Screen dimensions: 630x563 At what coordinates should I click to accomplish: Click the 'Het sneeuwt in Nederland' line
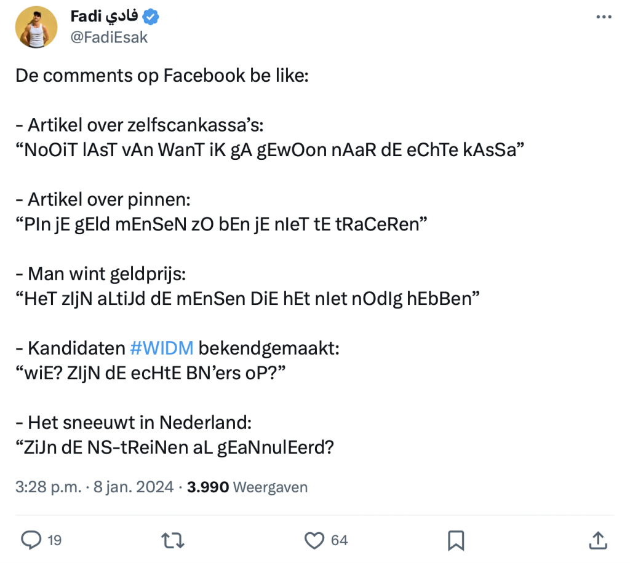pos(134,423)
